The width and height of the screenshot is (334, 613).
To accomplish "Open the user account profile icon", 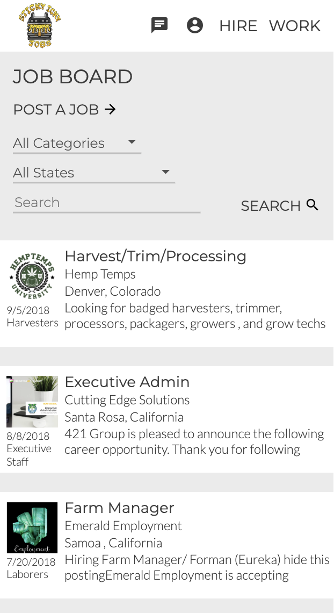I will point(194,25).
